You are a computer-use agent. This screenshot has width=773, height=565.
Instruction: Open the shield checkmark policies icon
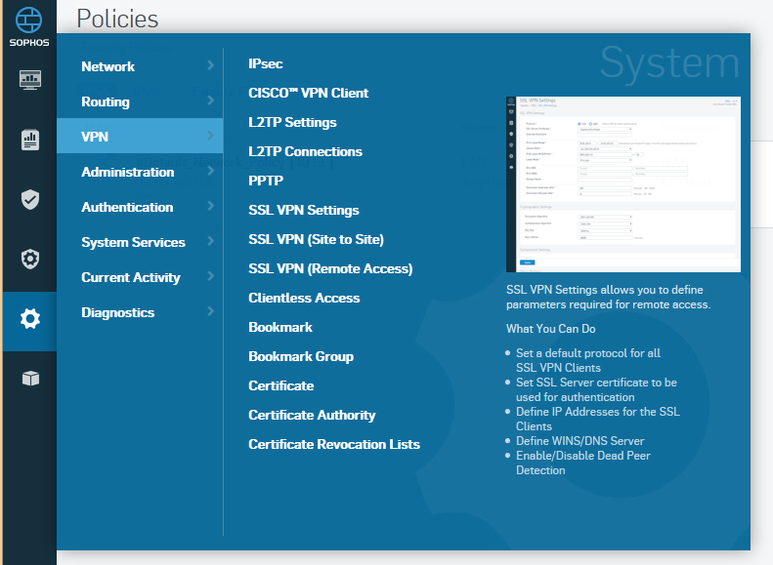point(30,199)
